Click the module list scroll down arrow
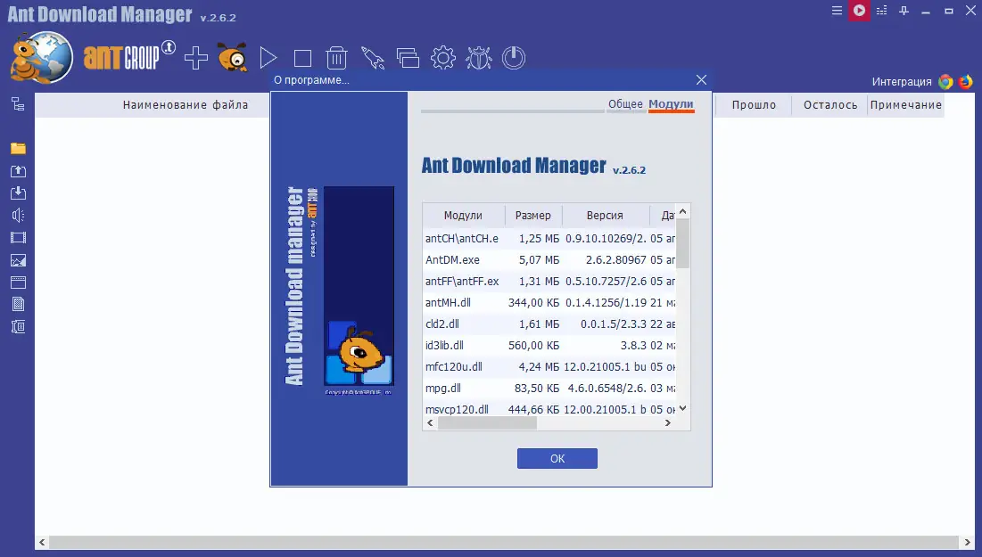Image resolution: width=982 pixels, height=557 pixels. pyautogui.click(x=682, y=408)
